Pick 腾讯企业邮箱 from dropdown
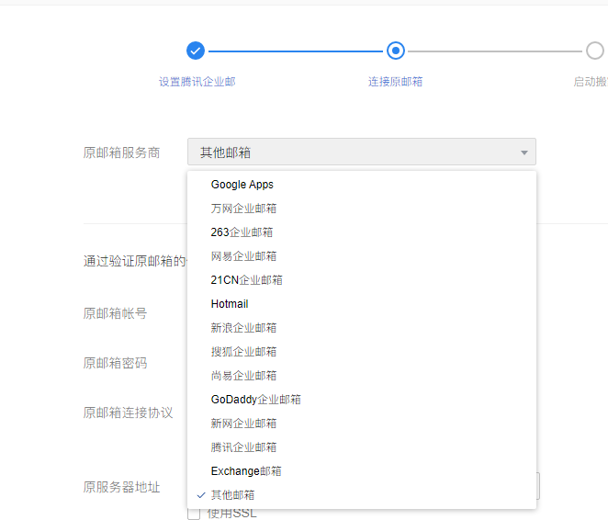Screen dimensions: 608x520 [243, 447]
